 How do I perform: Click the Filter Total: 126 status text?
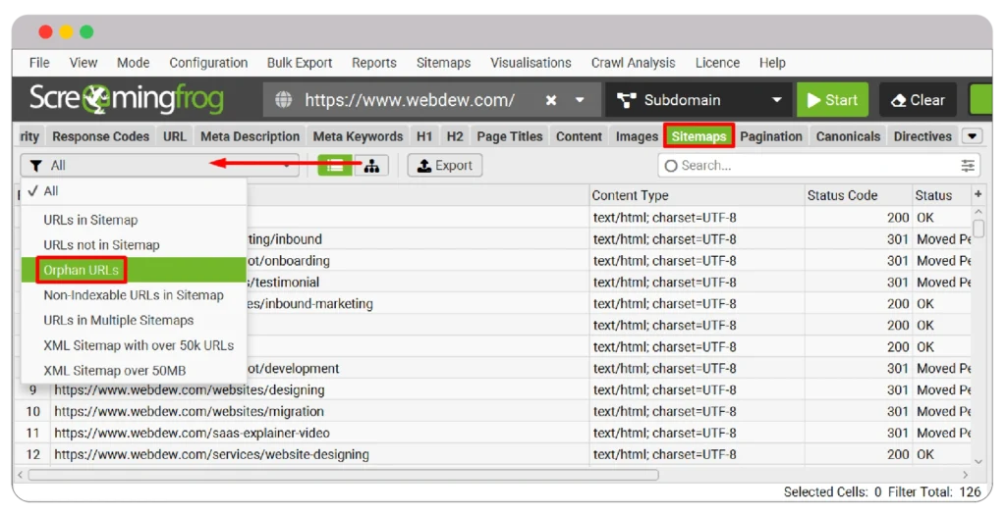tap(935, 491)
